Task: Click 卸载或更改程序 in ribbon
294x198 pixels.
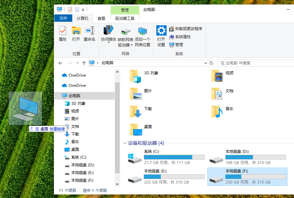Action: click(186, 29)
